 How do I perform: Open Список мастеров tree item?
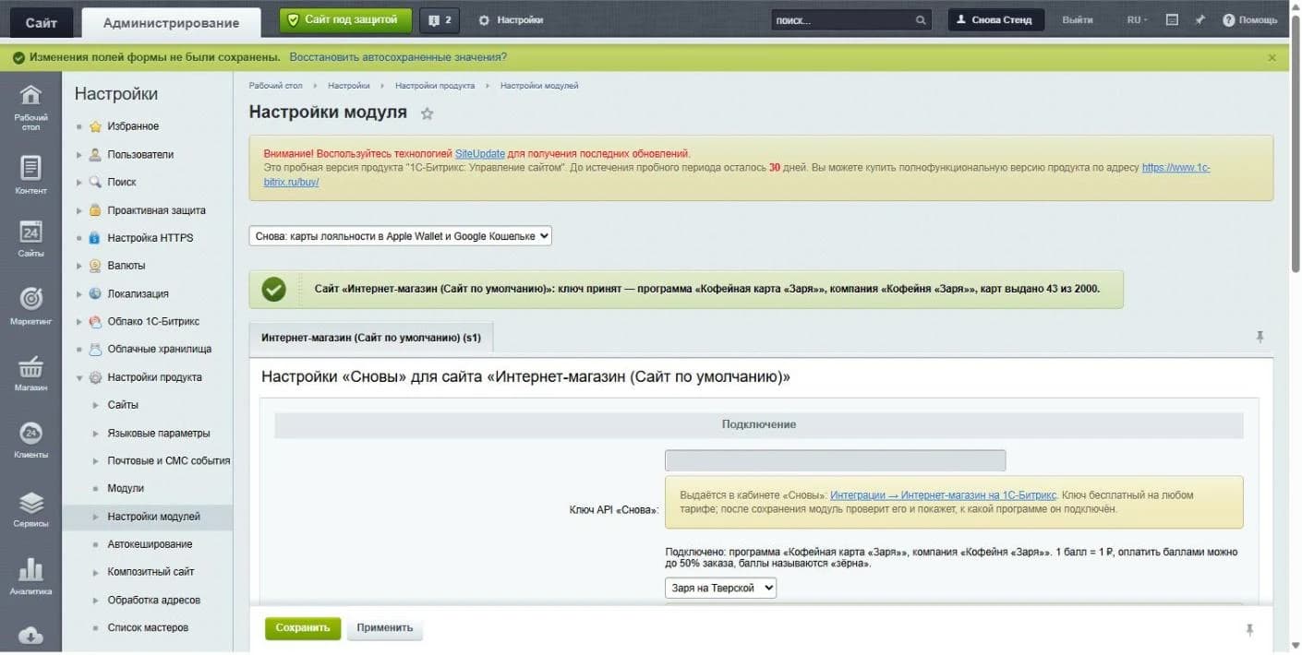tap(148, 628)
